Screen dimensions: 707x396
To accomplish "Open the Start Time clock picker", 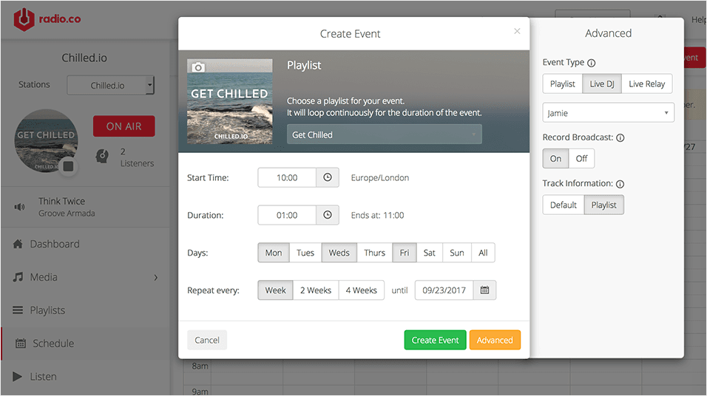I will pos(328,177).
